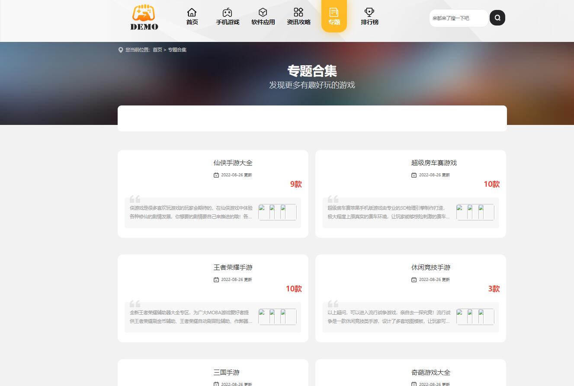
Task: Open the 休闲竞技手游 topic card
Action: pyautogui.click(x=431, y=268)
